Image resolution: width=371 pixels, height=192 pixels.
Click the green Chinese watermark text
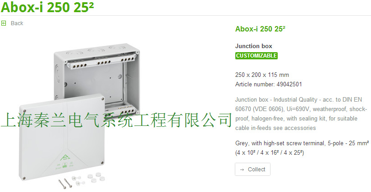pos(116,120)
